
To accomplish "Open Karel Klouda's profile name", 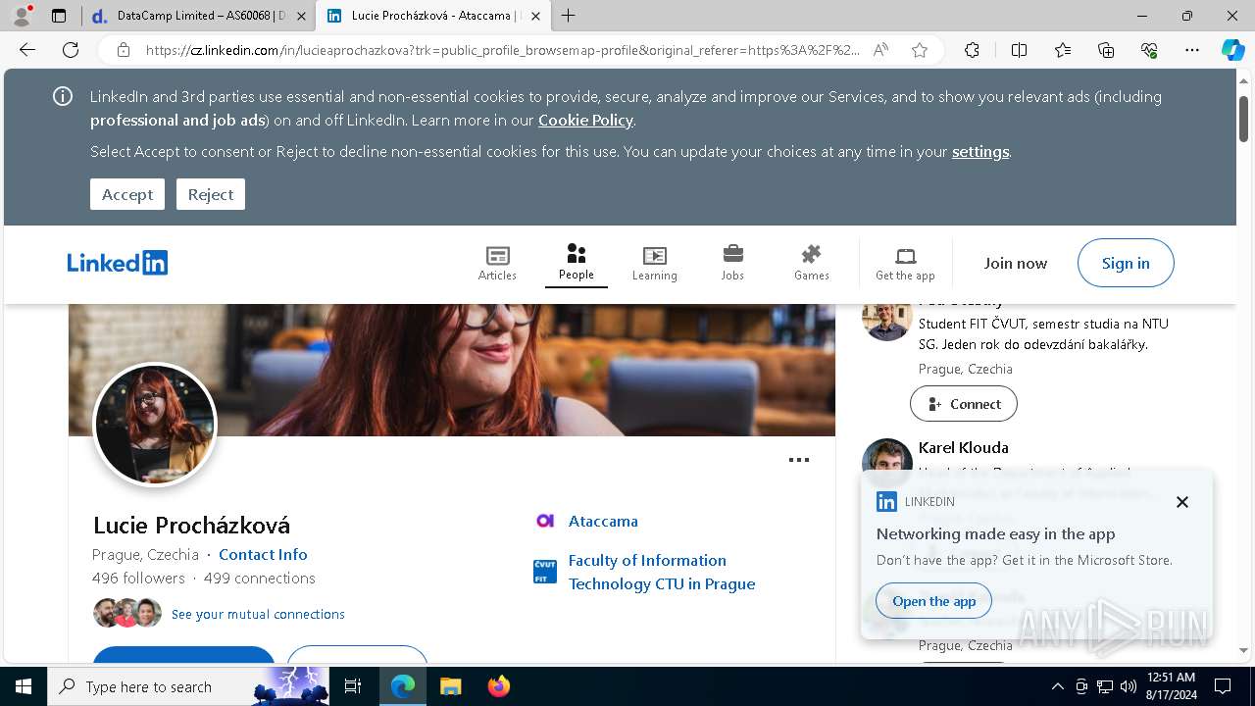I will pos(964,447).
